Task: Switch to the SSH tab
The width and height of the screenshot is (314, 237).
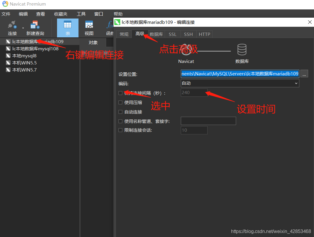Action: pos(188,34)
